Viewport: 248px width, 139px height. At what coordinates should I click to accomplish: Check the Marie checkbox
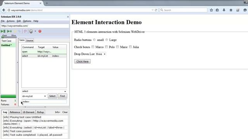[117, 47]
